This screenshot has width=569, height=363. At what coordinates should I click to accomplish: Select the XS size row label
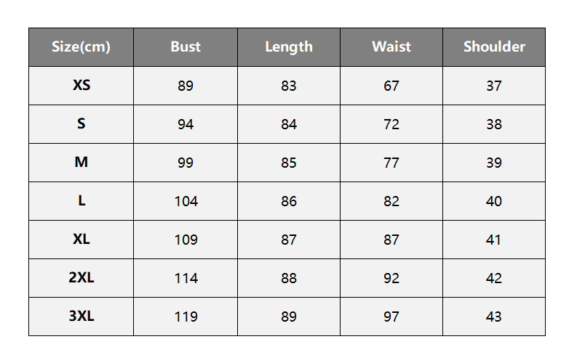[x=81, y=86]
